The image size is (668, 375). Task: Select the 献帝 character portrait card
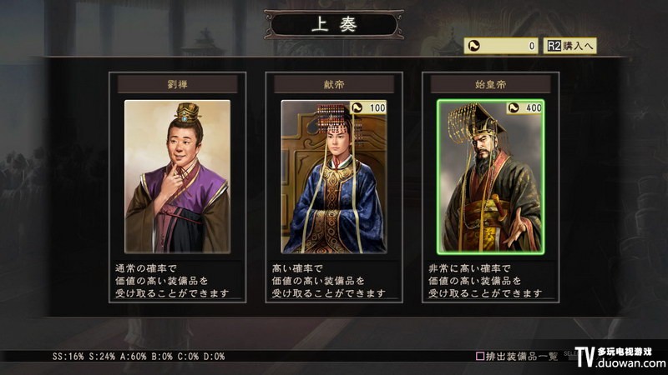click(x=334, y=177)
